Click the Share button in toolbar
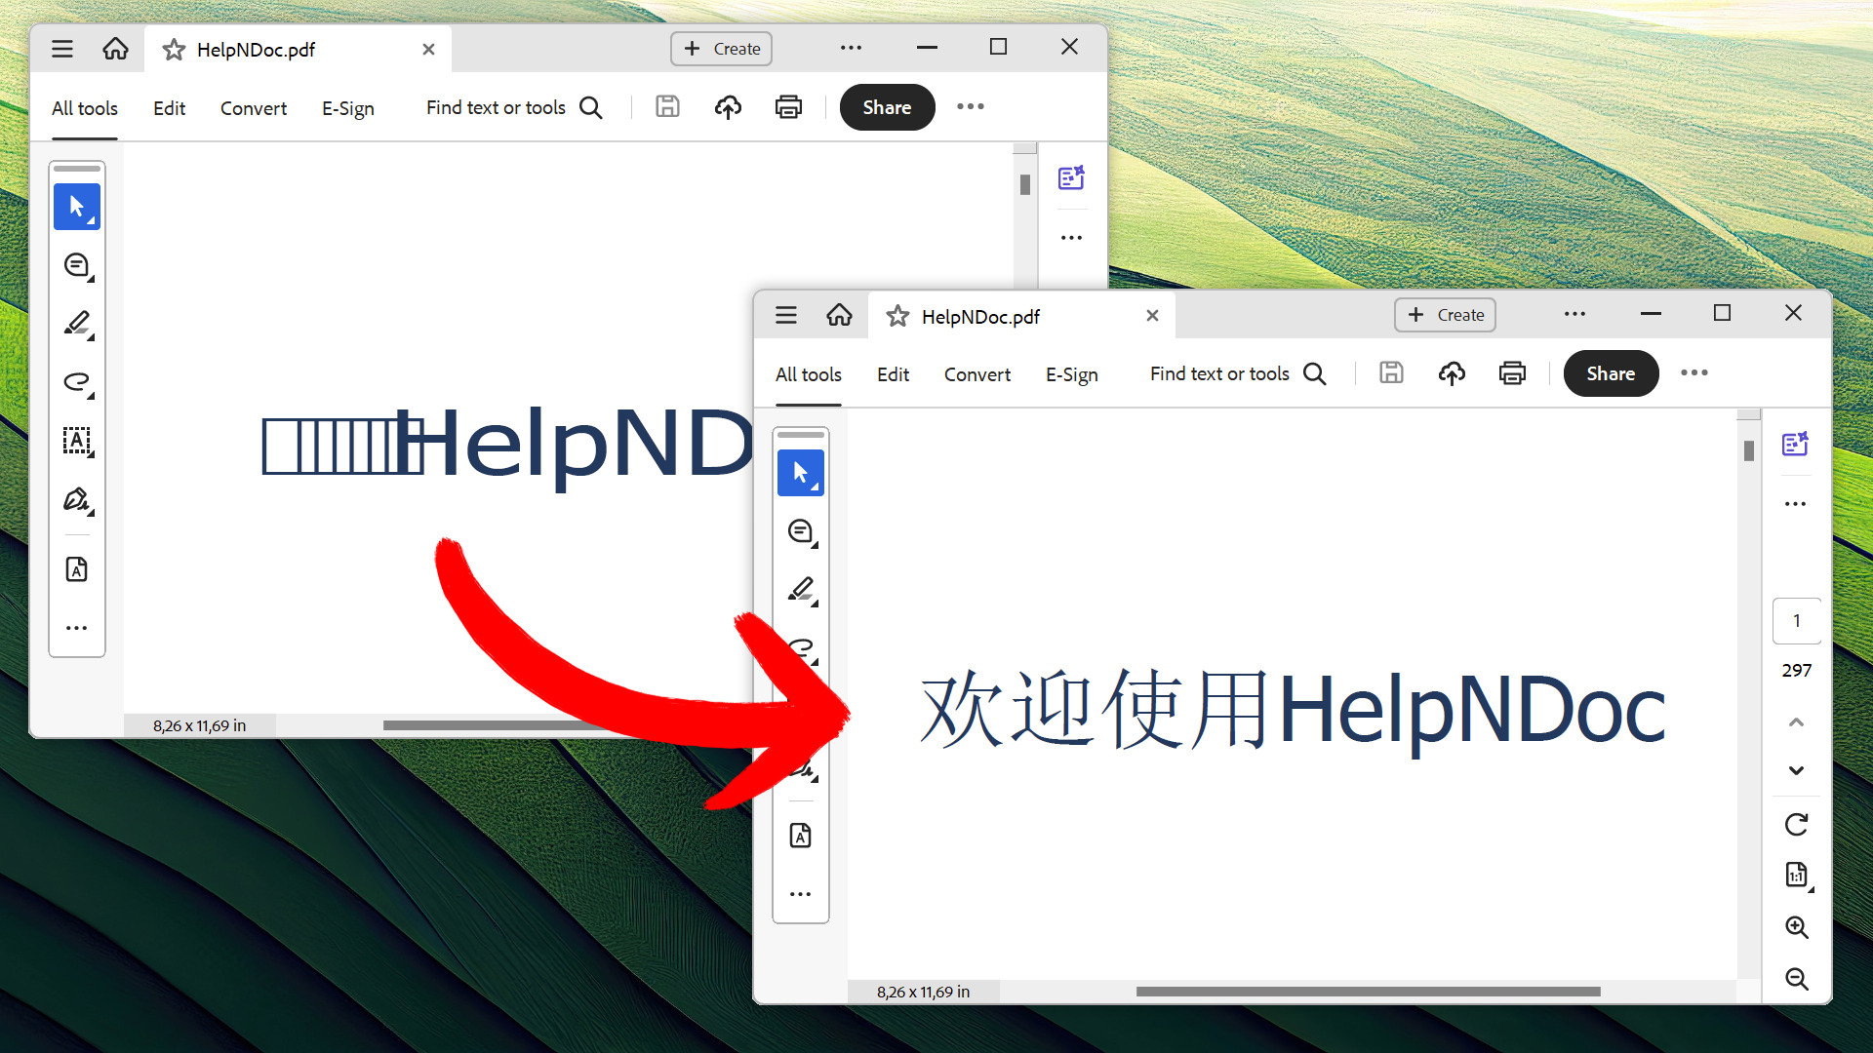Screen dimensions: 1873x1053 (1611, 372)
